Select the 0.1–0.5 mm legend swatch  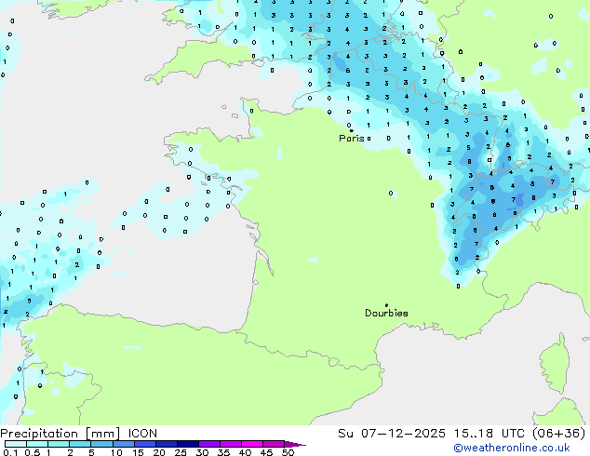[x=16, y=444]
